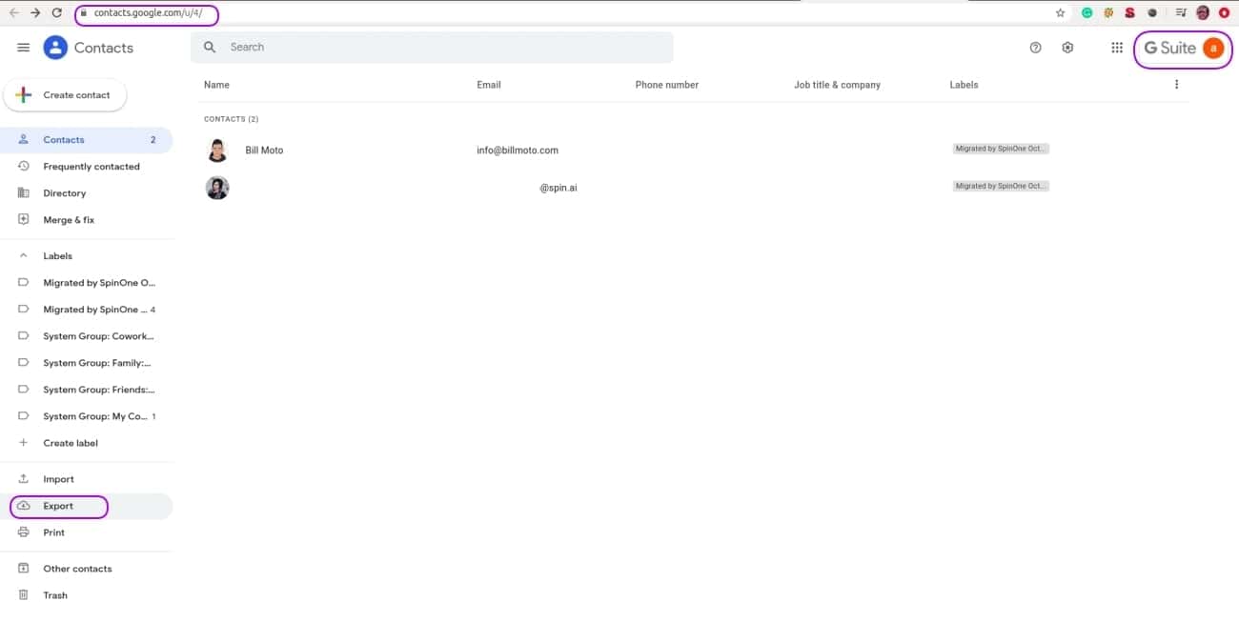1239x622 pixels.
Task: Open the Help question mark icon
Action: [1035, 47]
